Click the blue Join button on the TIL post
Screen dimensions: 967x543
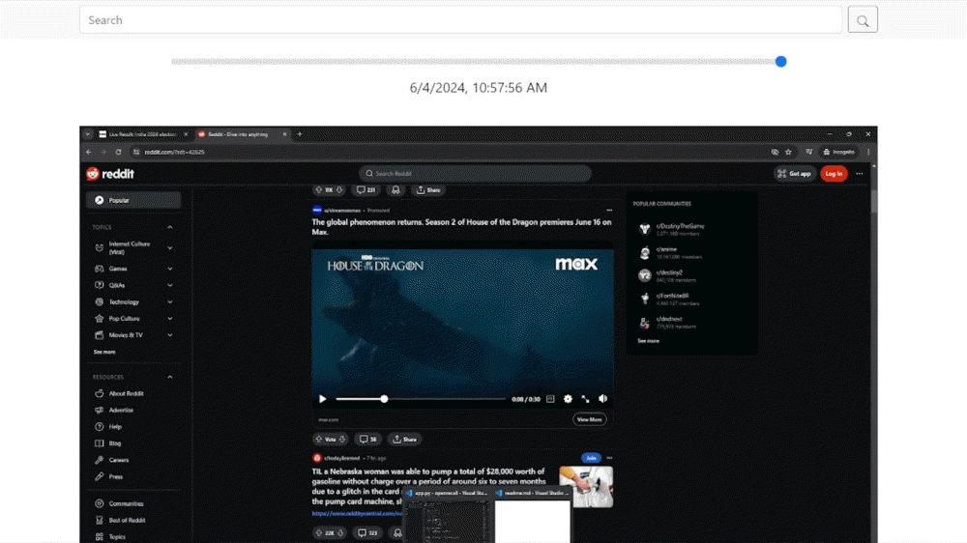pyautogui.click(x=590, y=458)
